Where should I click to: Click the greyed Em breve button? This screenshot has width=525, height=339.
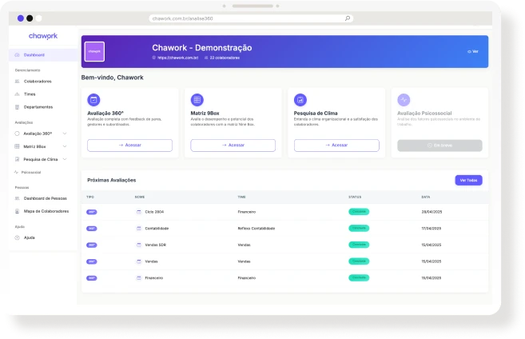(x=439, y=146)
